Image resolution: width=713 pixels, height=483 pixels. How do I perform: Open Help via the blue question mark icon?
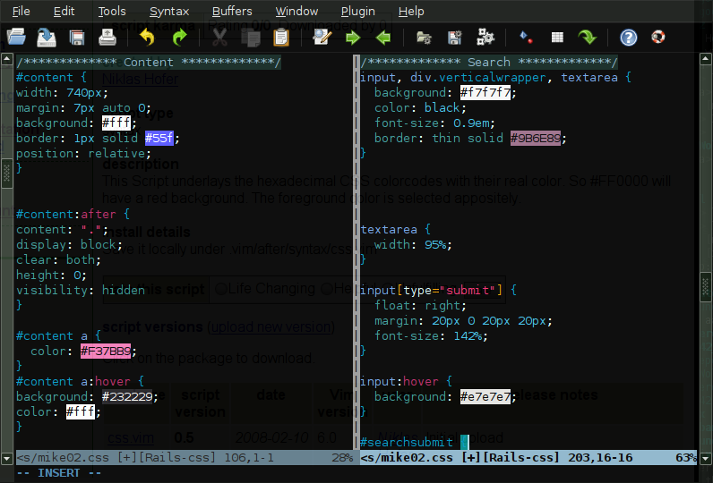629,38
